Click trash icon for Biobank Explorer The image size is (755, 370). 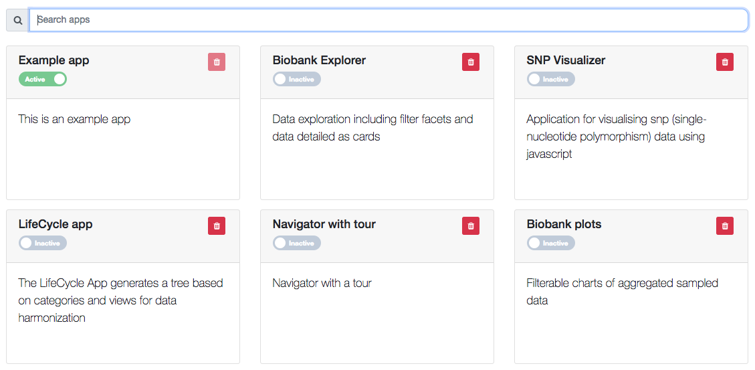(471, 62)
